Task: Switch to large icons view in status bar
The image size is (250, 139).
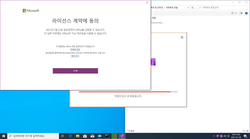Action: tap(247, 131)
